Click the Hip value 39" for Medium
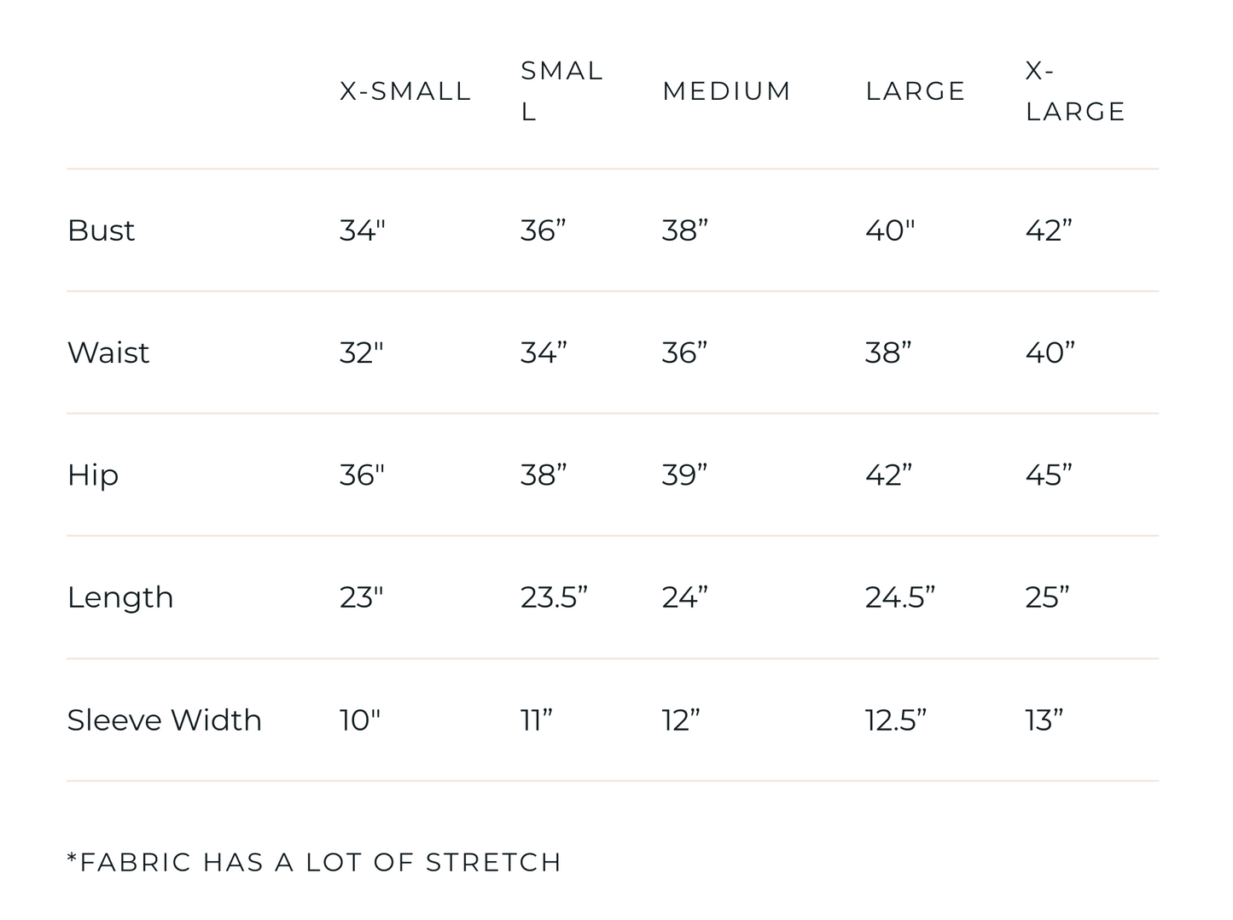Screen dimensions: 1233x920 [684, 475]
